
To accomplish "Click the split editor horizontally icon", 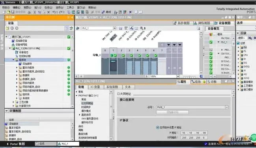I will (136, 12).
